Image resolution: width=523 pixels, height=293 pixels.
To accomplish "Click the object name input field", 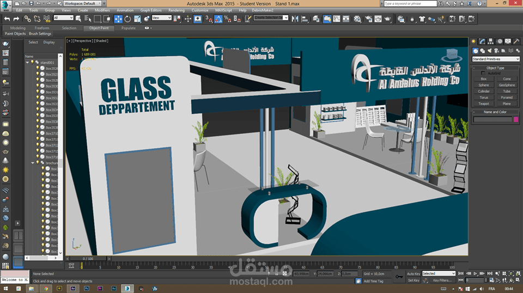I will point(492,119).
